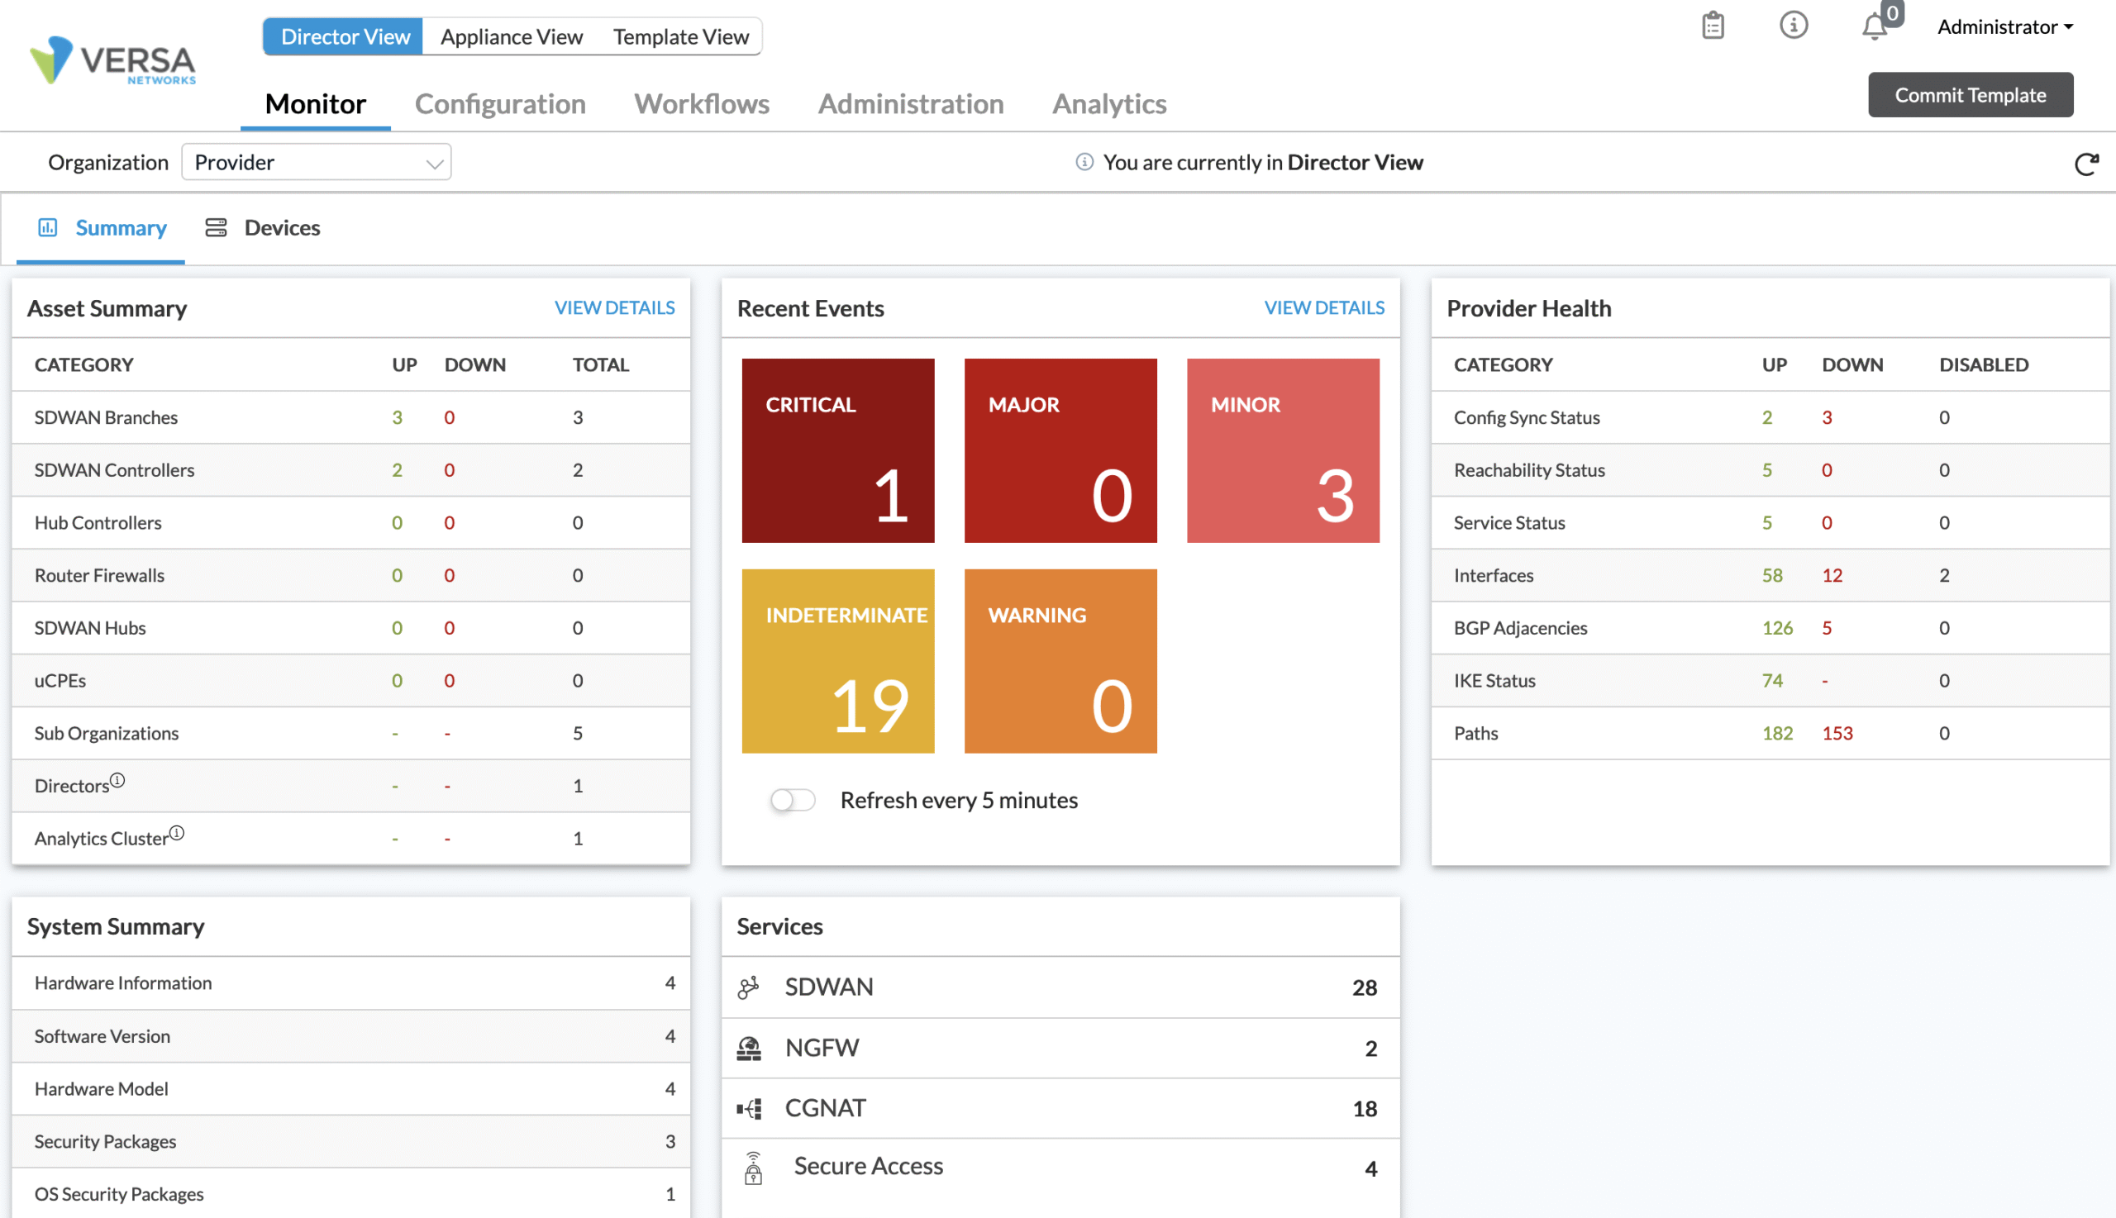Click the information icon in header
Image resolution: width=2116 pixels, height=1218 pixels.
coord(1793,25)
